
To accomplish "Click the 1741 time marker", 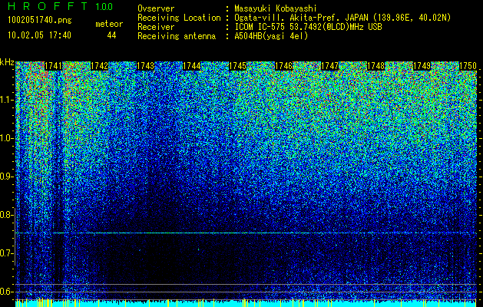I will coord(53,66).
